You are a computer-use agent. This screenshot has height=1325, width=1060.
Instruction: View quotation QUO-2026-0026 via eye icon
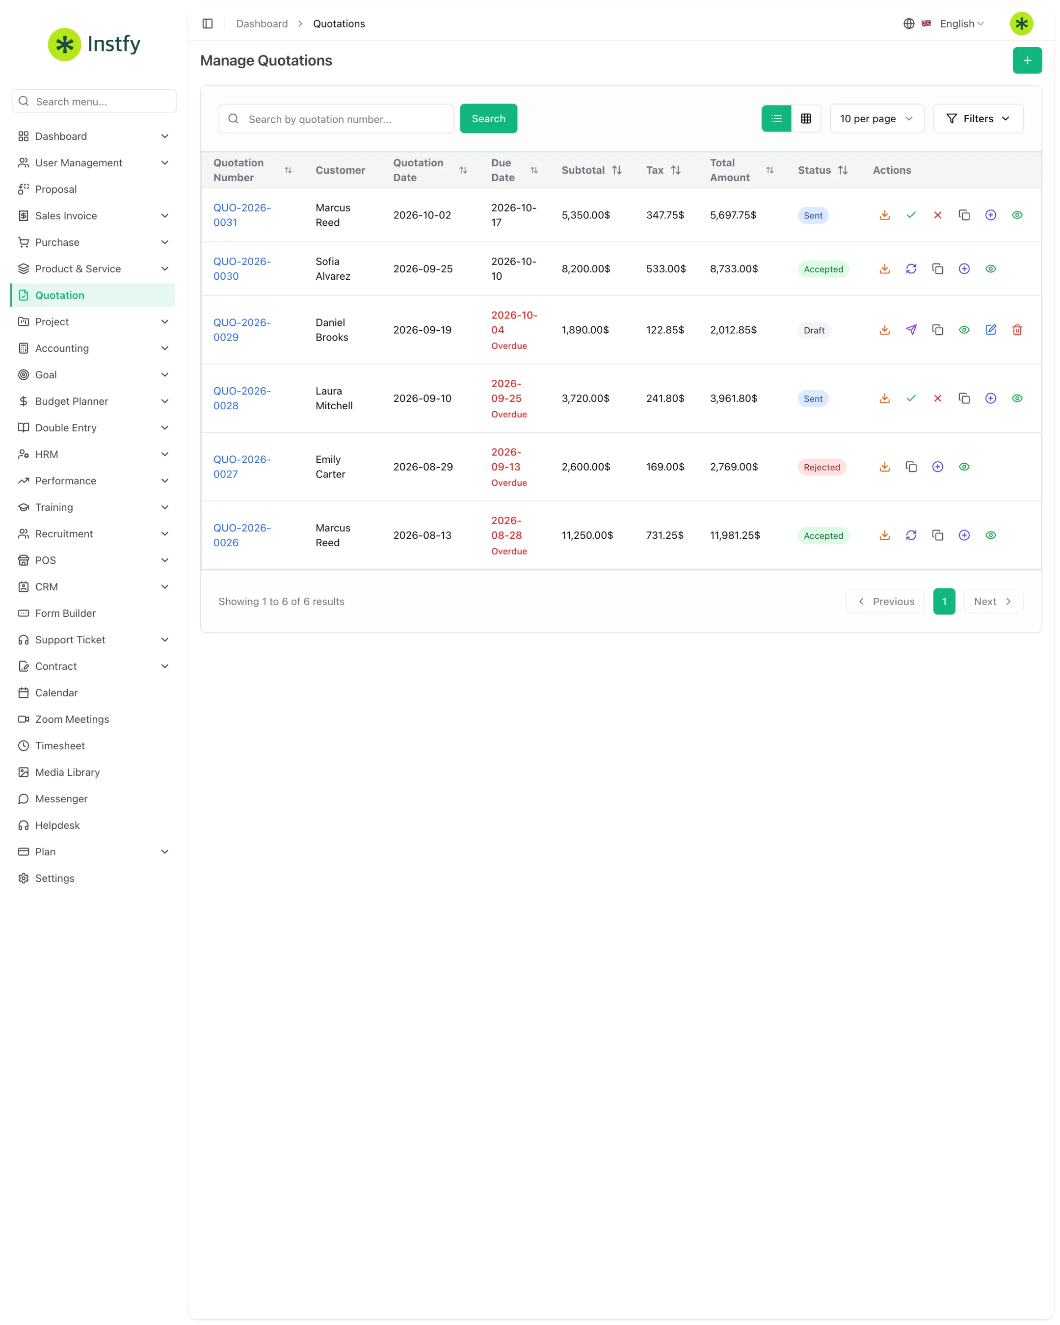coord(990,535)
